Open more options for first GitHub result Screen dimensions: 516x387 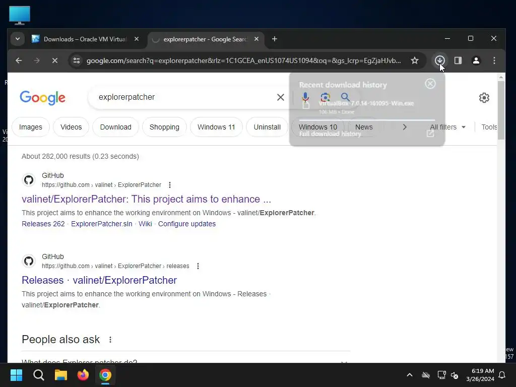coord(170,185)
